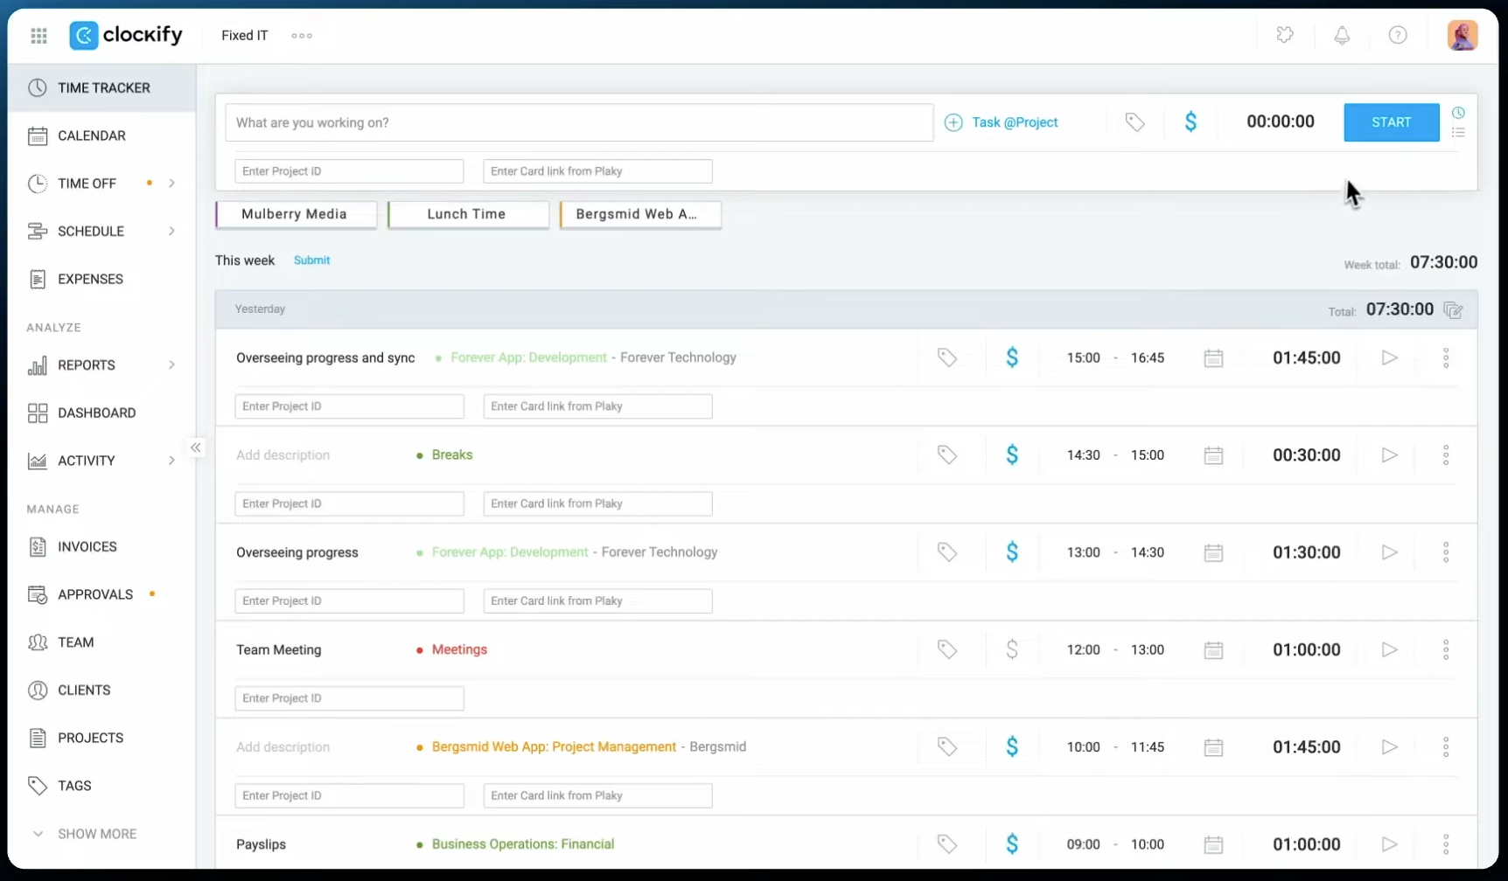Open more options for Team Meeting entry
1508x881 pixels.
[1446, 649]
